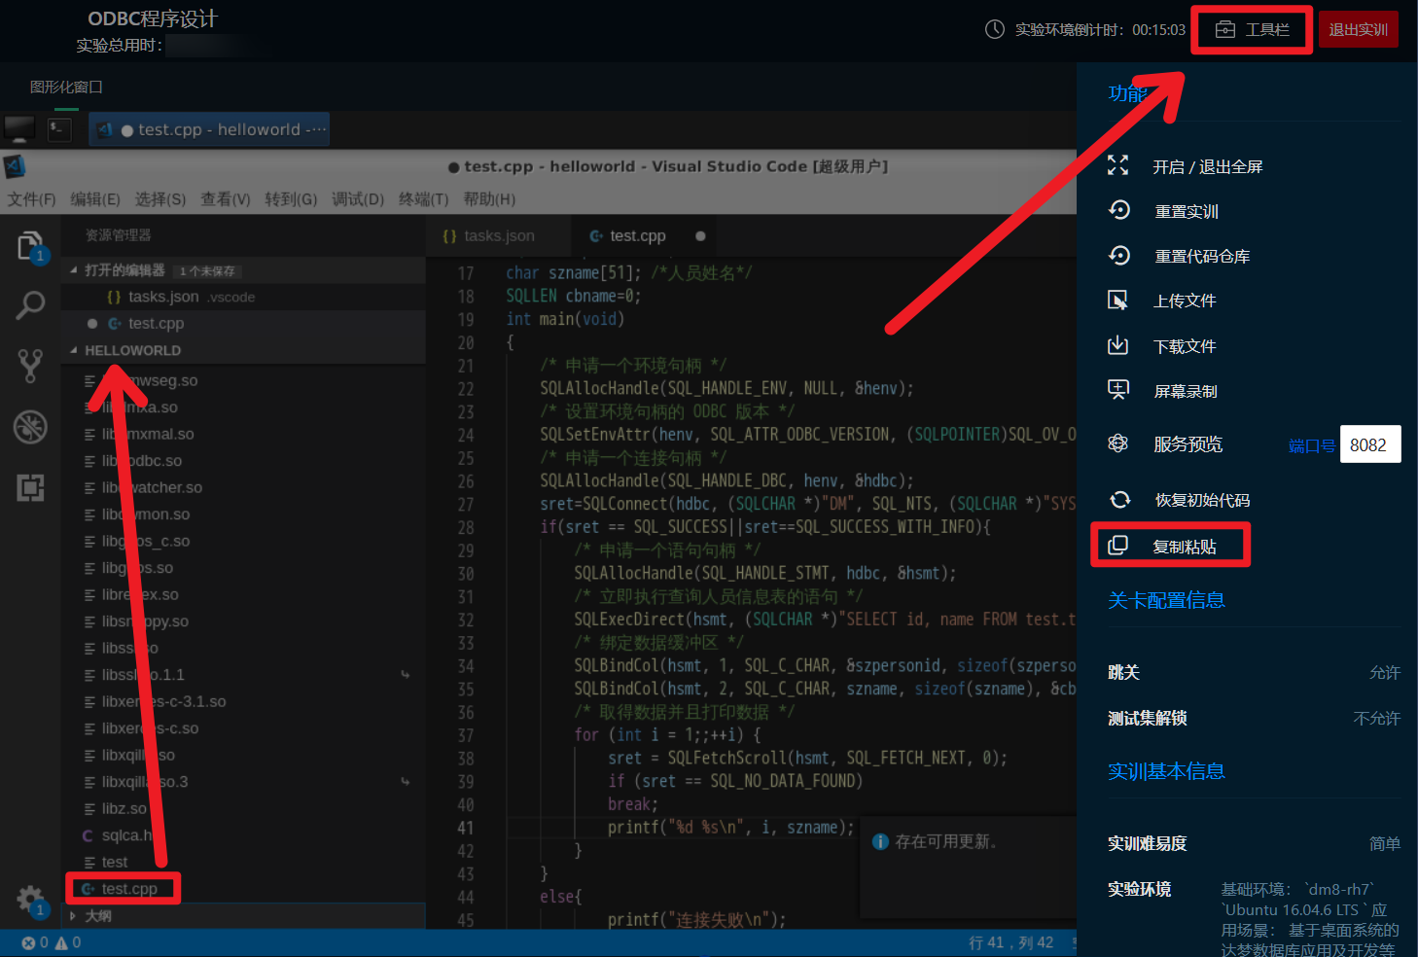Click the port number field 8082
Image resolution: width=1418 pixels, height=957 pixels.
click(1370, 444)
